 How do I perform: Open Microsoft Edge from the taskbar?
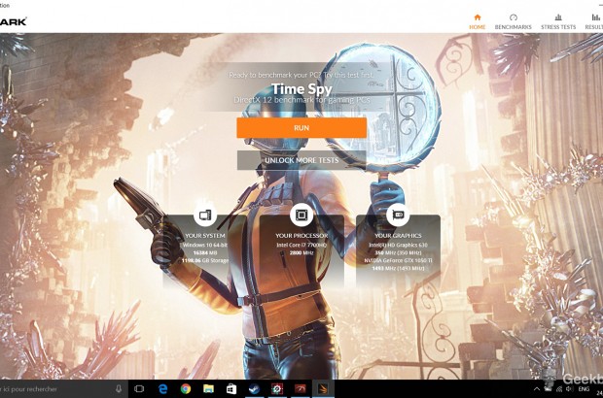click(162, 388)
